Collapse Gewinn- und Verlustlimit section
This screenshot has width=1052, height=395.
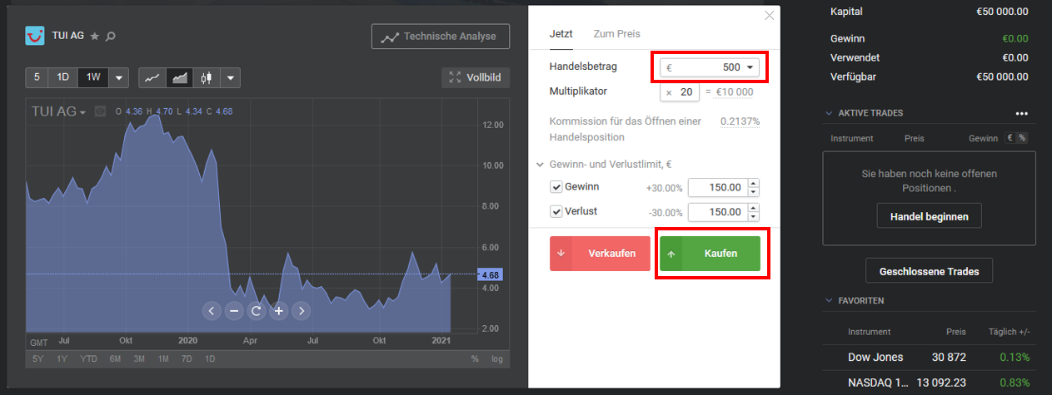[x=541, y=164]
